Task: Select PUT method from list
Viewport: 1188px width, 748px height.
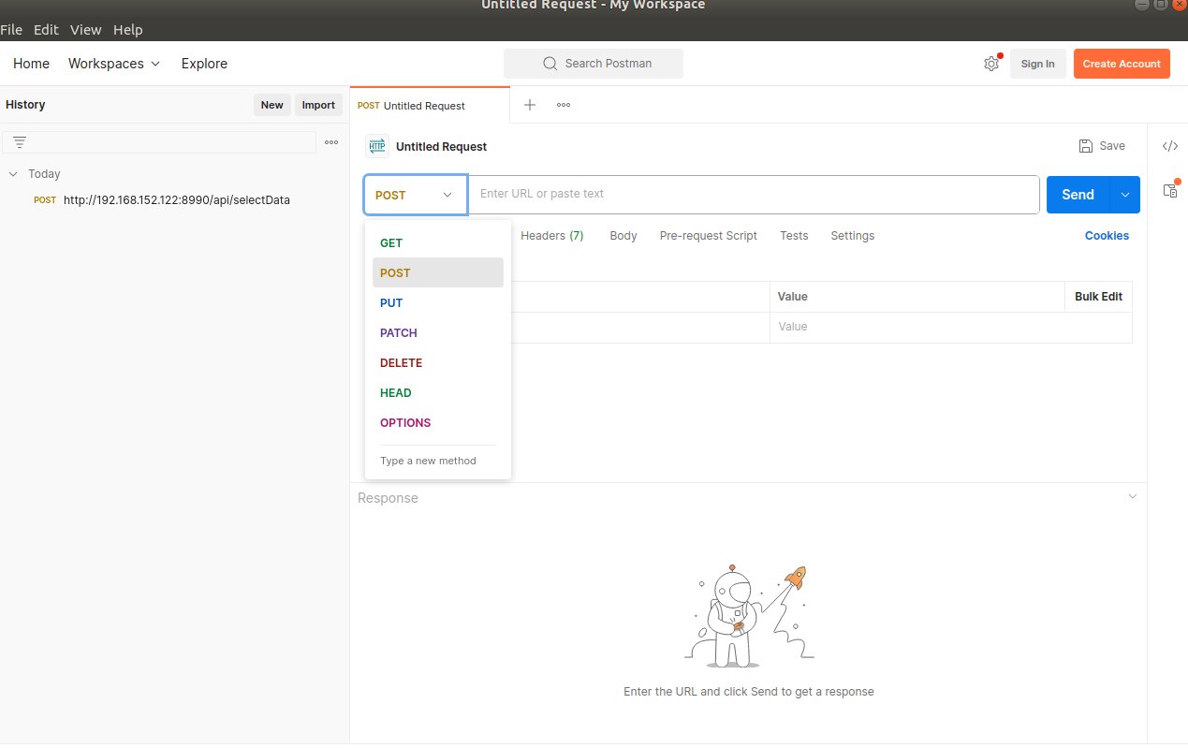Action: click(x=438, y=302)
